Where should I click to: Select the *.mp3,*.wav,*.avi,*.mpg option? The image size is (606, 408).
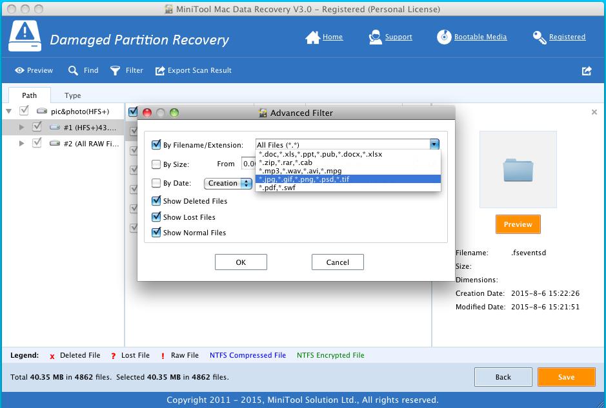(x=348, y=171)
